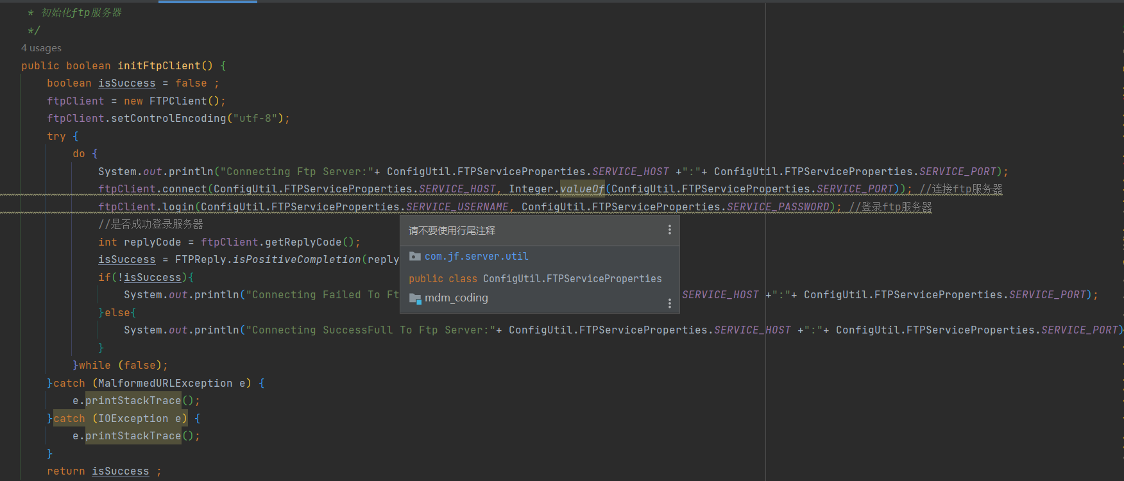Viewport: 1124px width, 481px height.
Task: Click printStackTrace under MalformedURLException catch
Action: (x=133, y=401)
